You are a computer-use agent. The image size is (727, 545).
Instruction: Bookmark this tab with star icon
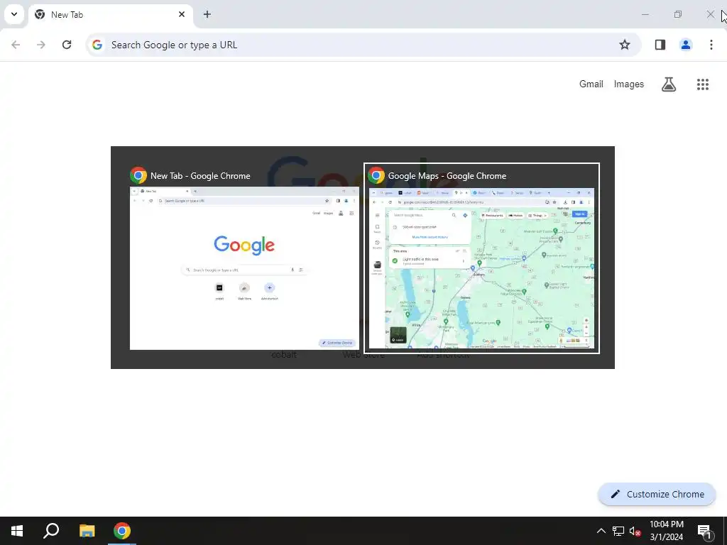(625, 45)
